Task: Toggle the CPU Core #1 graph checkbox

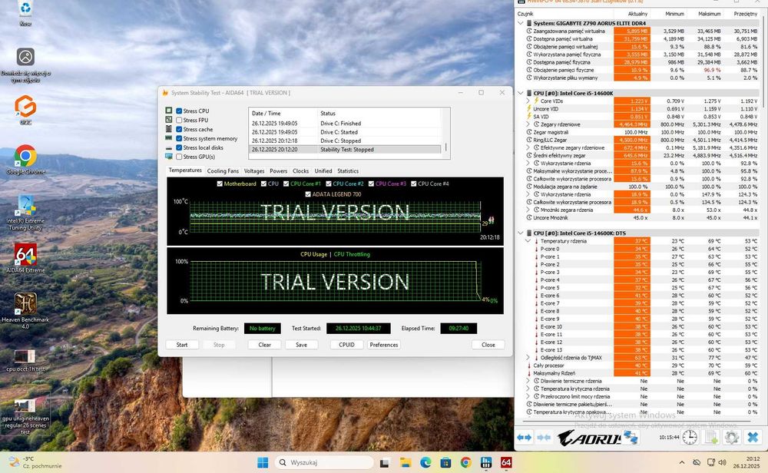Action: tap(286, 184)
